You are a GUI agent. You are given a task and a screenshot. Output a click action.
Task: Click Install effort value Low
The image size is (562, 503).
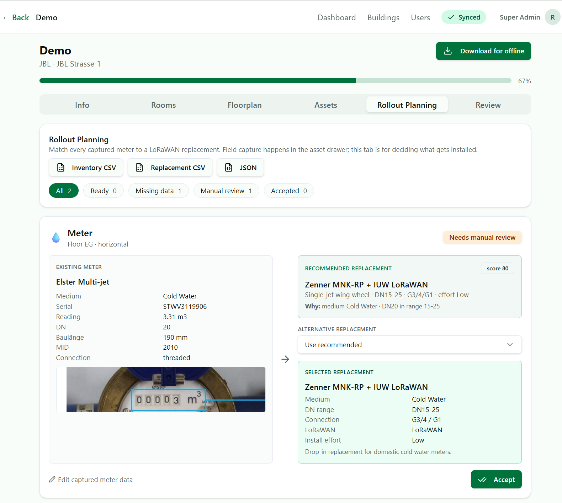click(x=418, y=440)
